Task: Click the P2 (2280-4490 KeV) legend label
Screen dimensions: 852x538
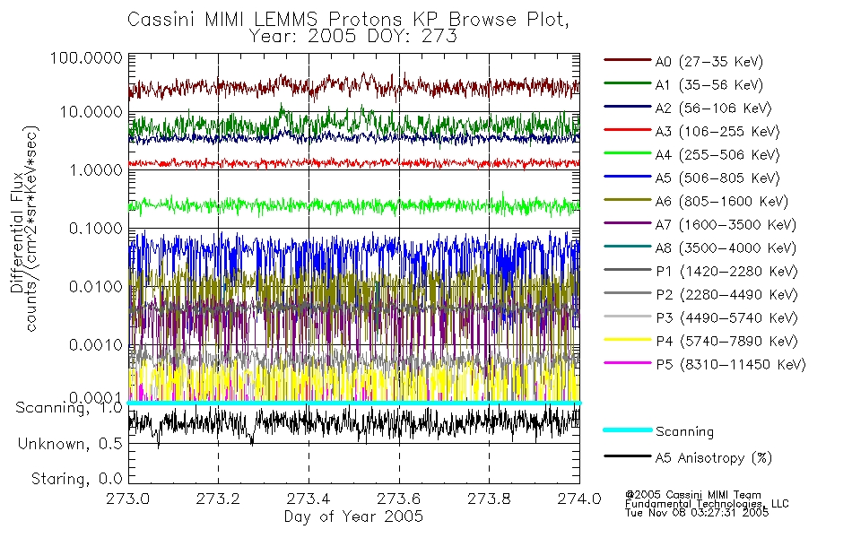Action: 727,294
